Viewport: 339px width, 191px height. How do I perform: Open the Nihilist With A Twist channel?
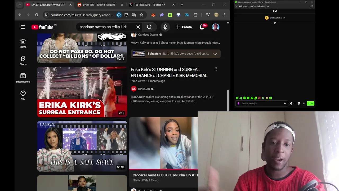[145, 180]
